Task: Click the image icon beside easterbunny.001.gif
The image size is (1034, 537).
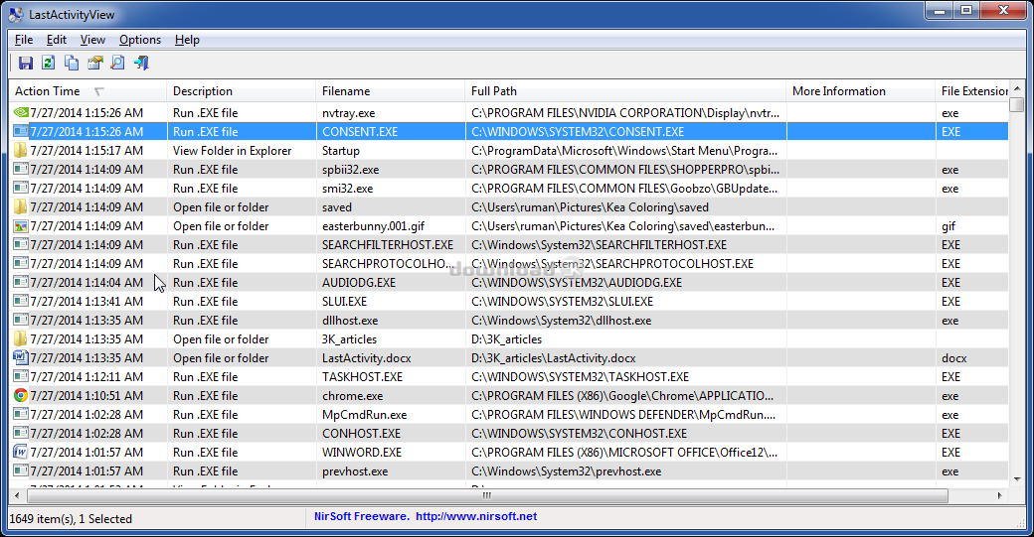Action: [21, 225]
